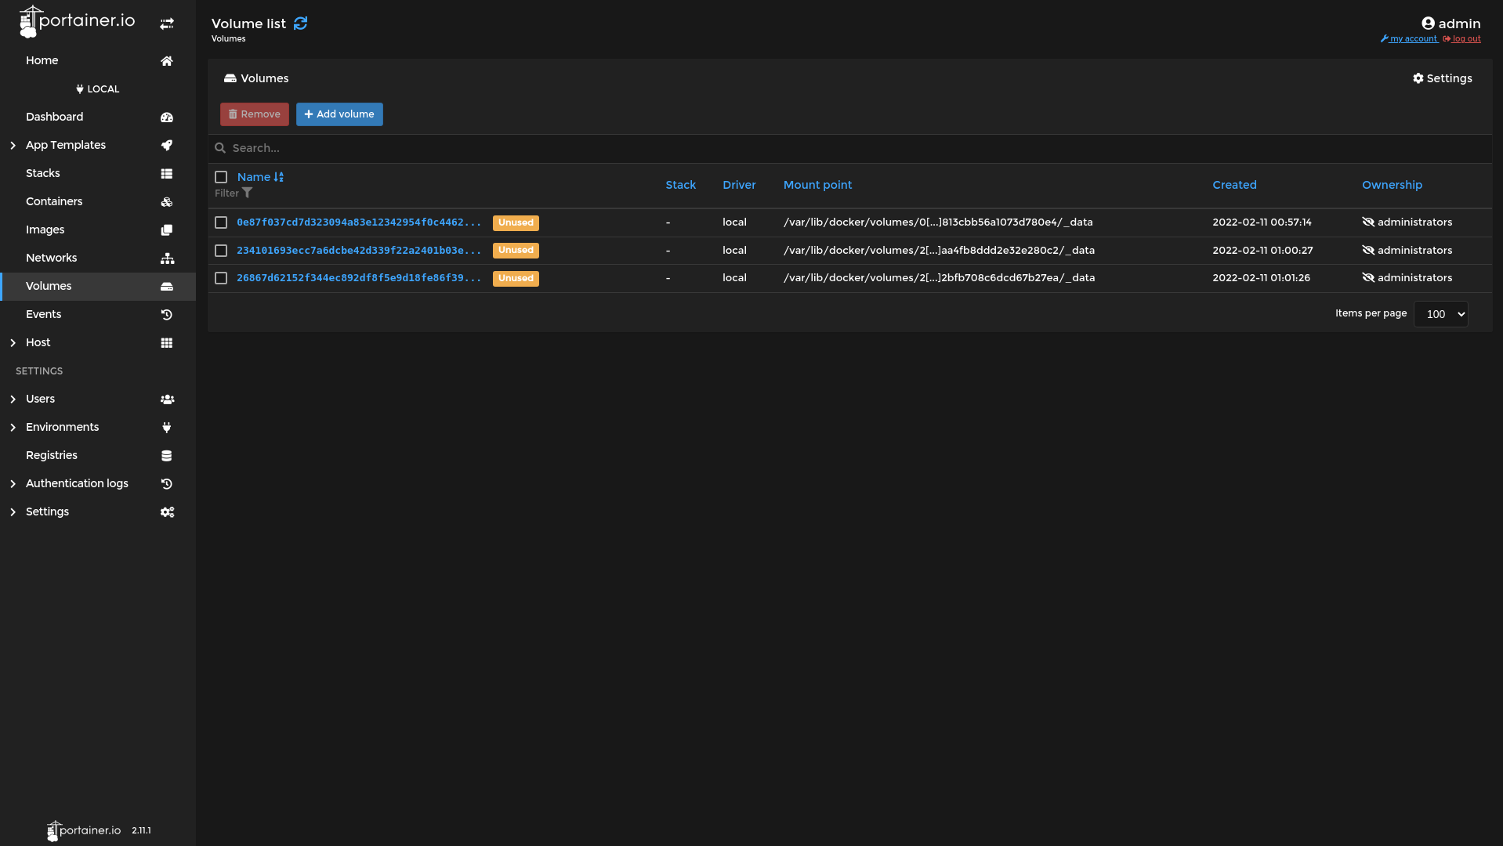Open the Stacks menu item

[x=43, y=173]
